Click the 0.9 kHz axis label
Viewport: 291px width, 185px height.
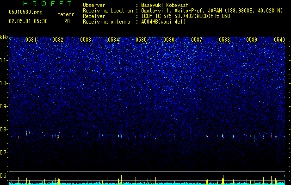click(x=4, y=106)
